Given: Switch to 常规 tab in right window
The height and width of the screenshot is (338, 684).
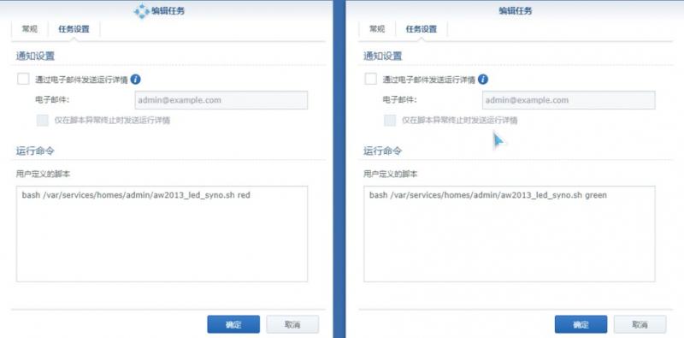Looking at the screenshot, I should tap(377, 29).
